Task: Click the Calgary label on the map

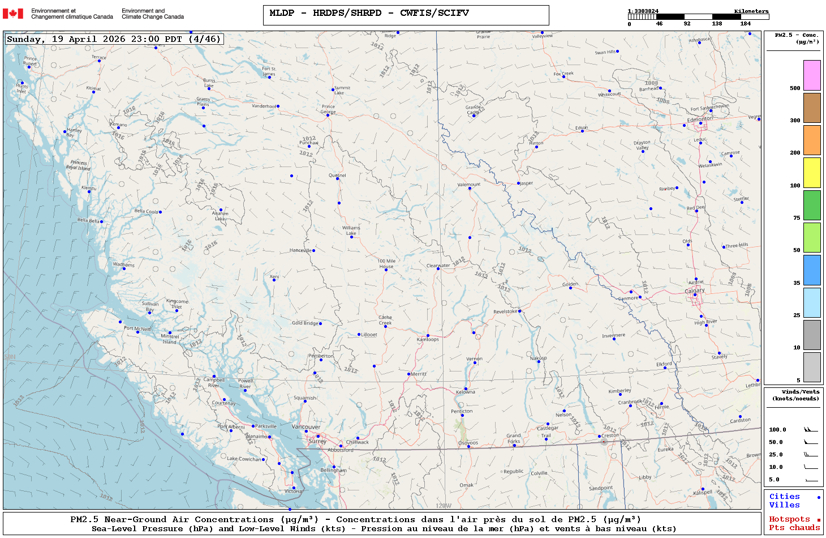Action: pos(695,291)
